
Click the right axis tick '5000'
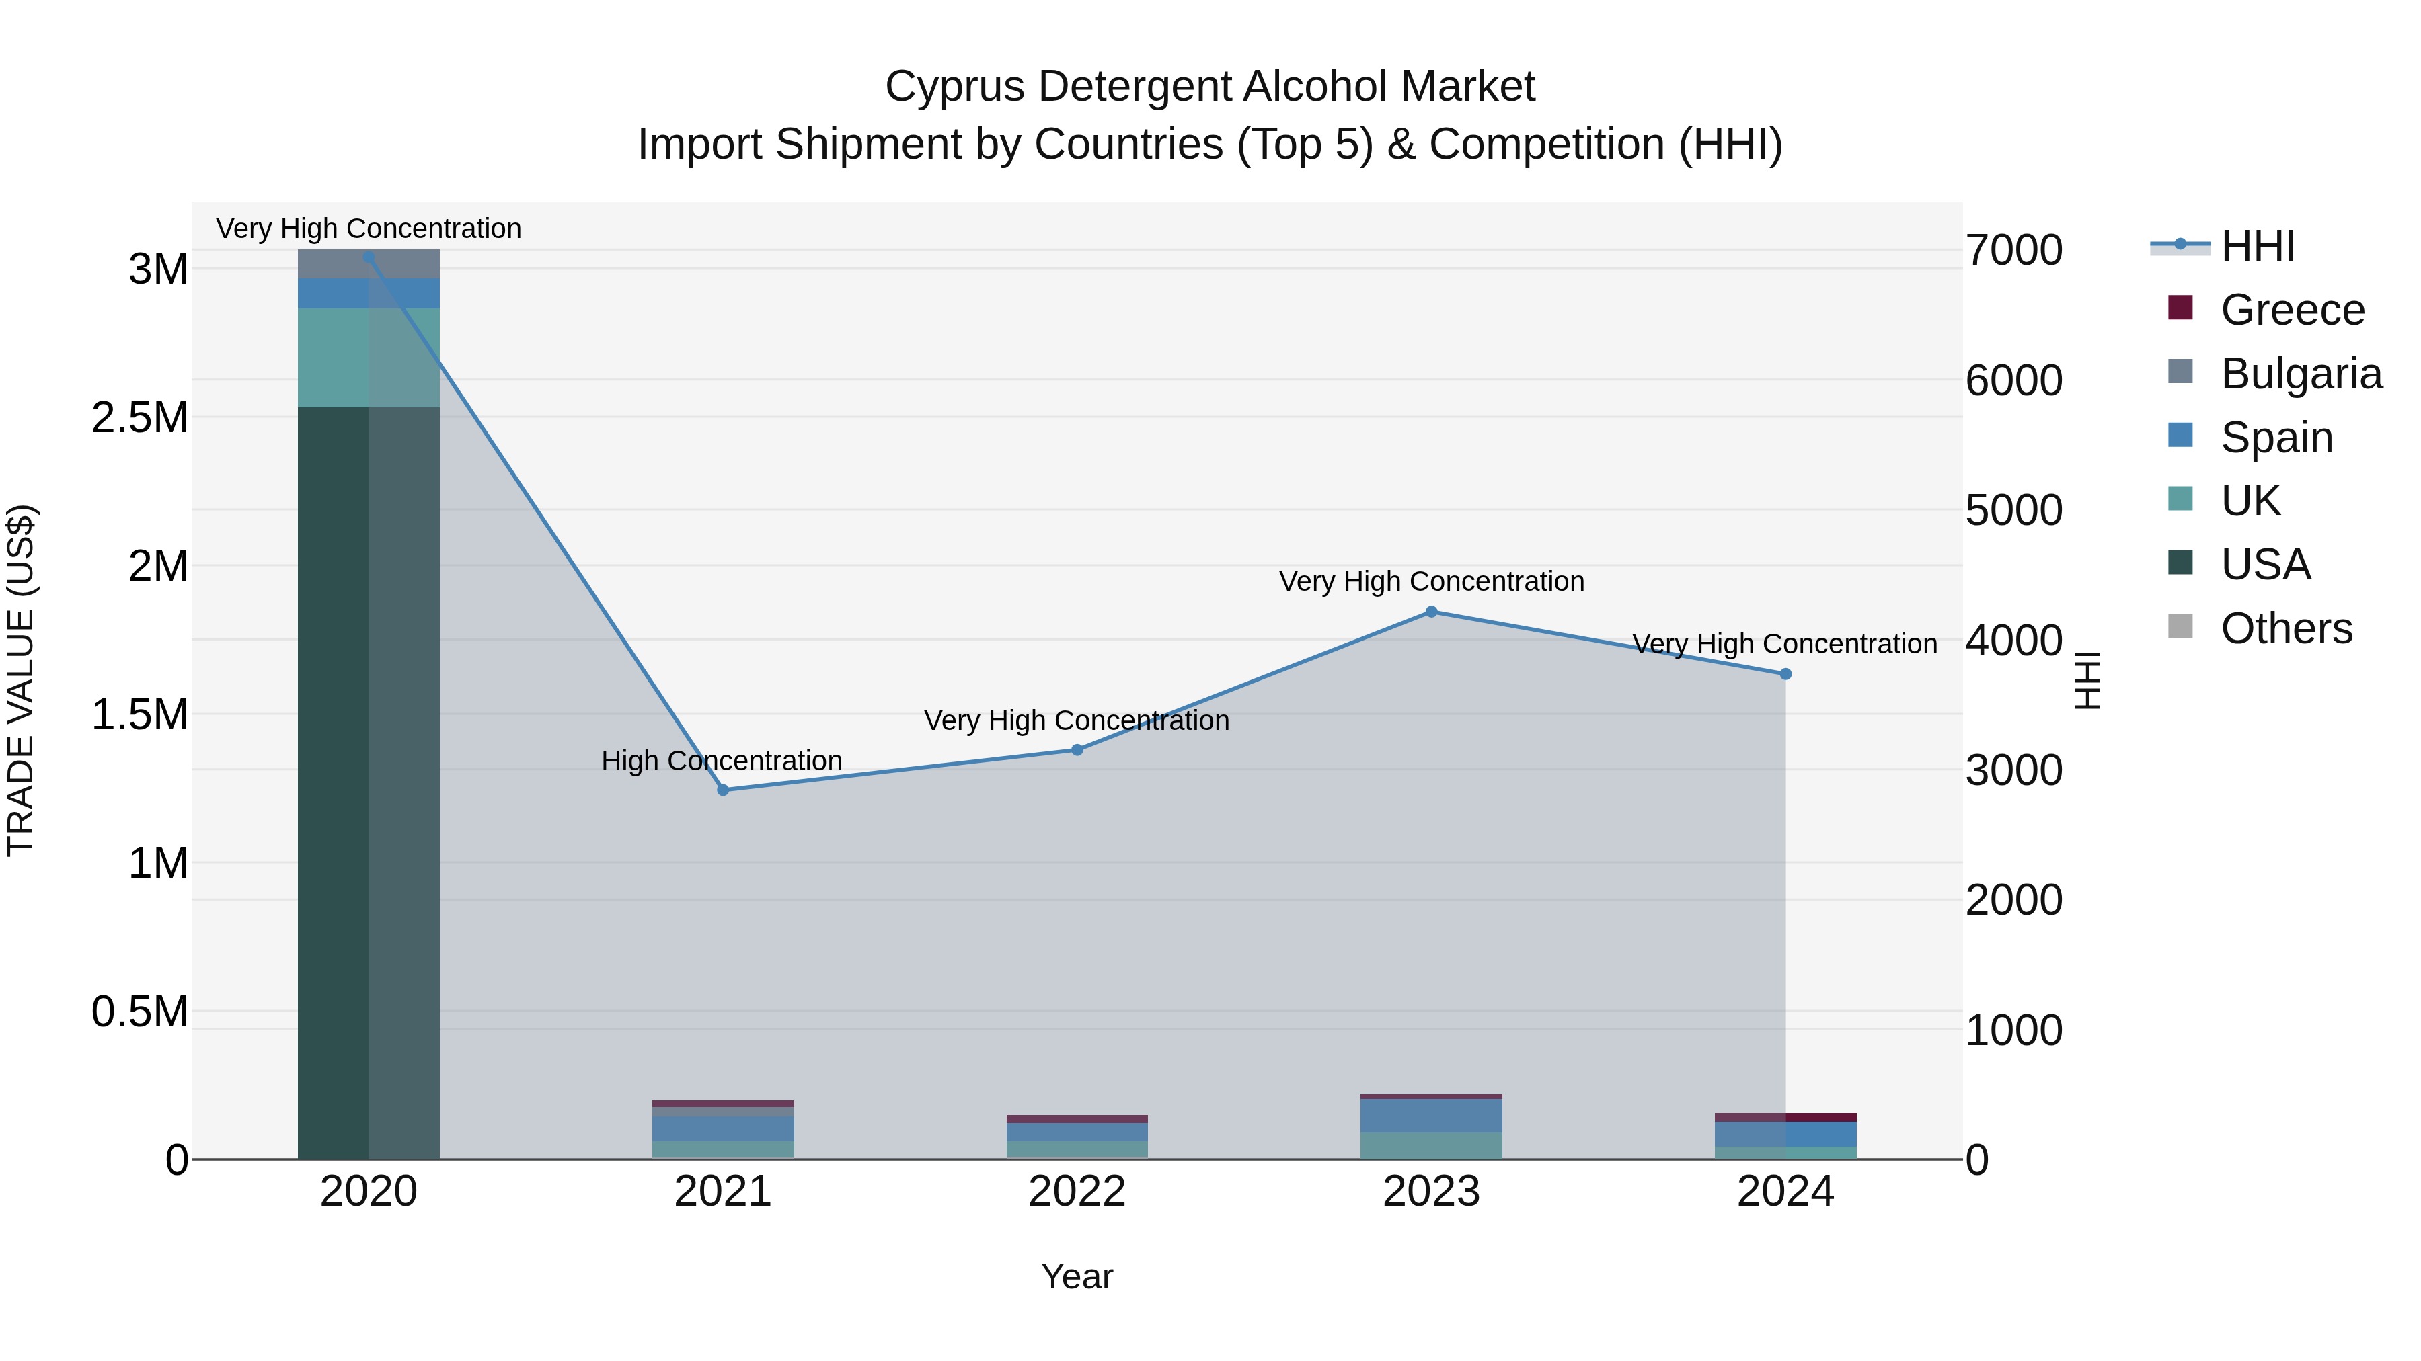click(2014, 511)
